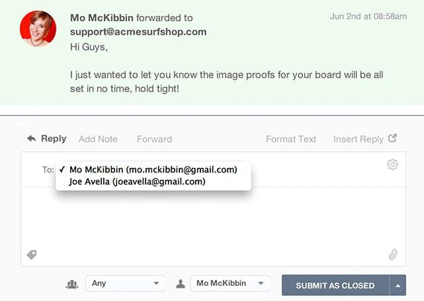Open Mo McKibbin's profile avatar
Viewport: 424px width, 301px height.
point(38,28)
